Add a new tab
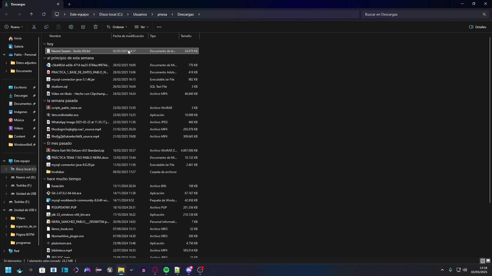 pos(69,4)
